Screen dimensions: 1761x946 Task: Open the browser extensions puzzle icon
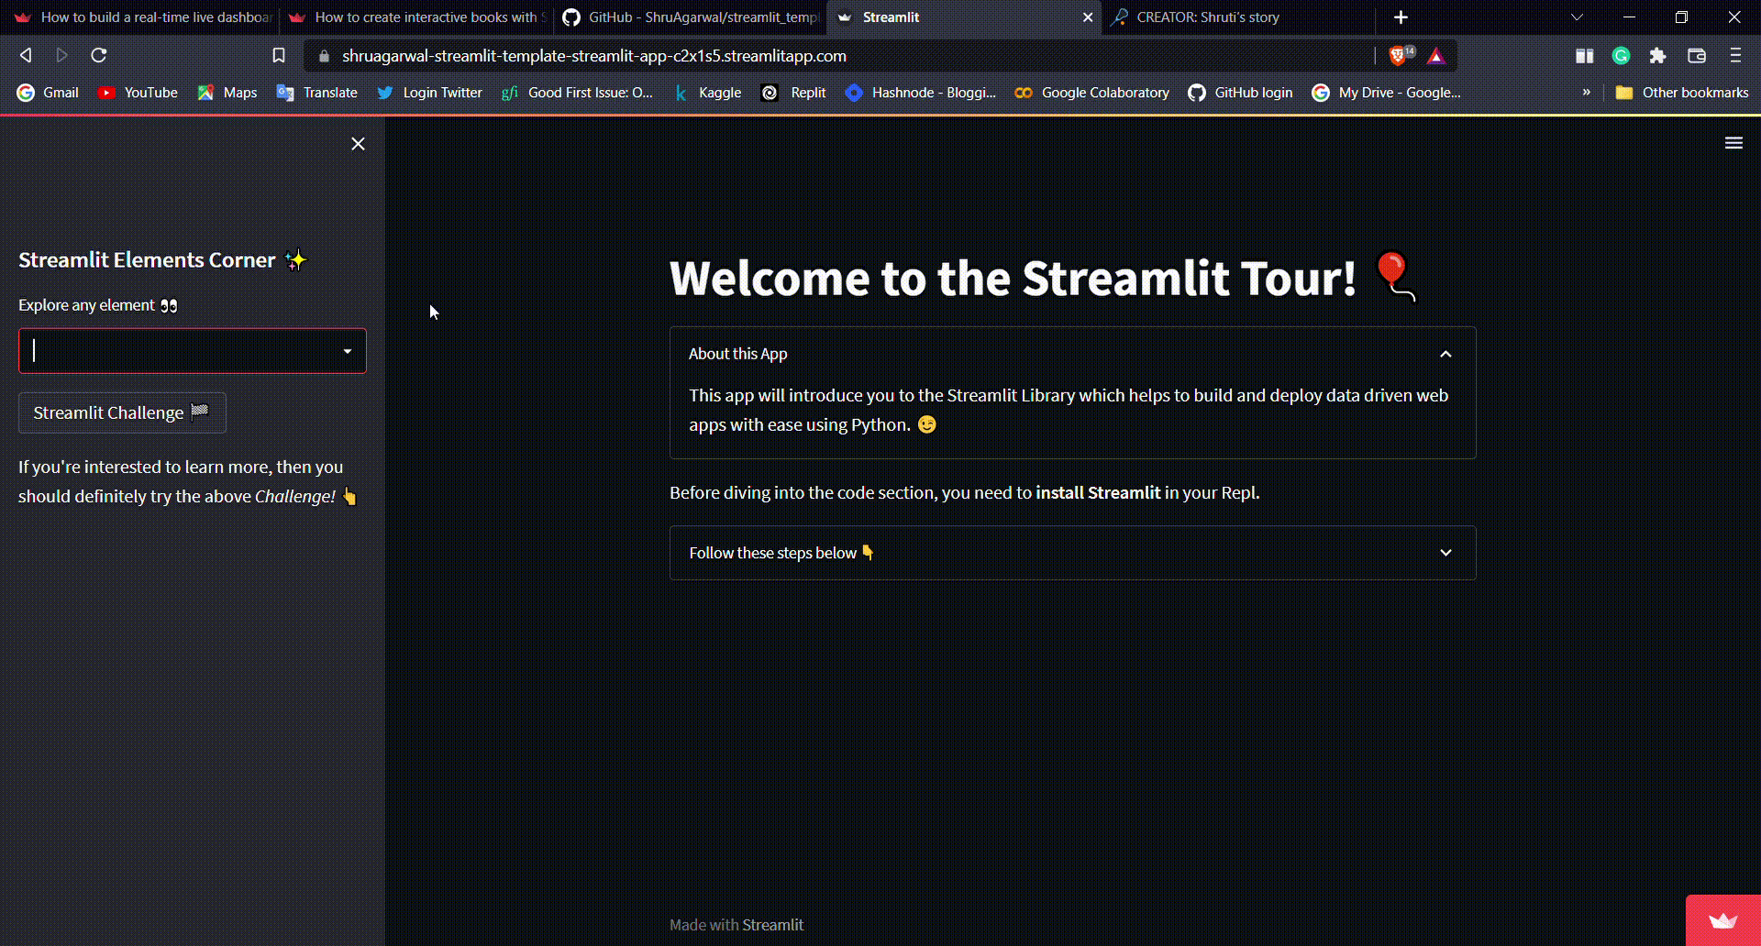point(1657,56)
